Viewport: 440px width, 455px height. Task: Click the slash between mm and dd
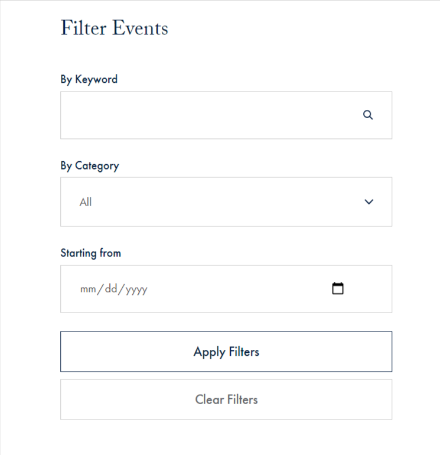pyautogui.click(x=100, y=290)
